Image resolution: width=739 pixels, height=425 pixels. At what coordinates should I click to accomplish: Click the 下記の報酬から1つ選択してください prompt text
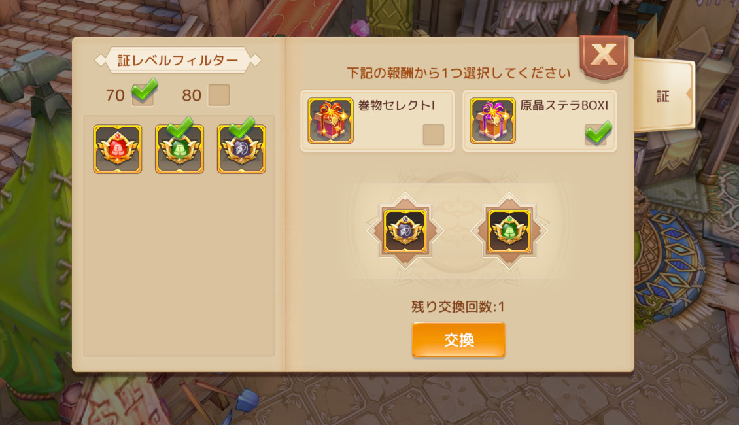click(458, 73)
